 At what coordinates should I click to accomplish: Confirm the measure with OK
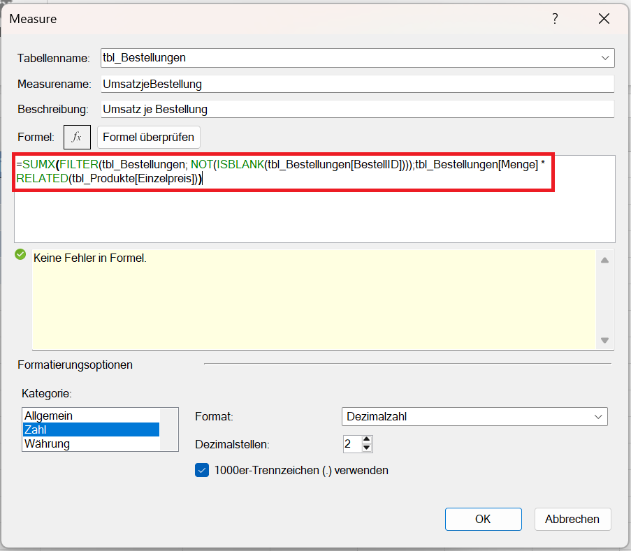tap(483, 519)
